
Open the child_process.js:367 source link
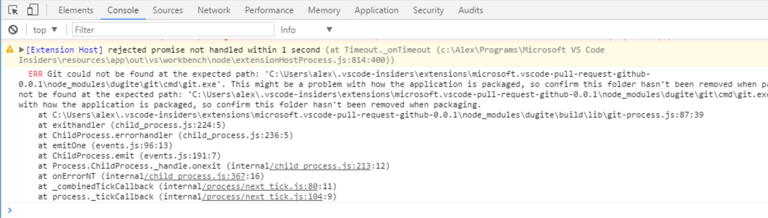point(194,176)
